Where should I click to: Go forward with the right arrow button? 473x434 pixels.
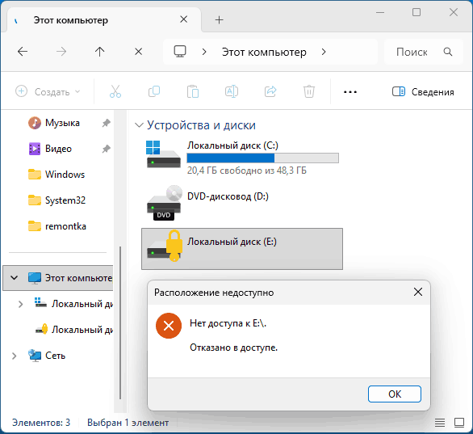click(61, 52)
